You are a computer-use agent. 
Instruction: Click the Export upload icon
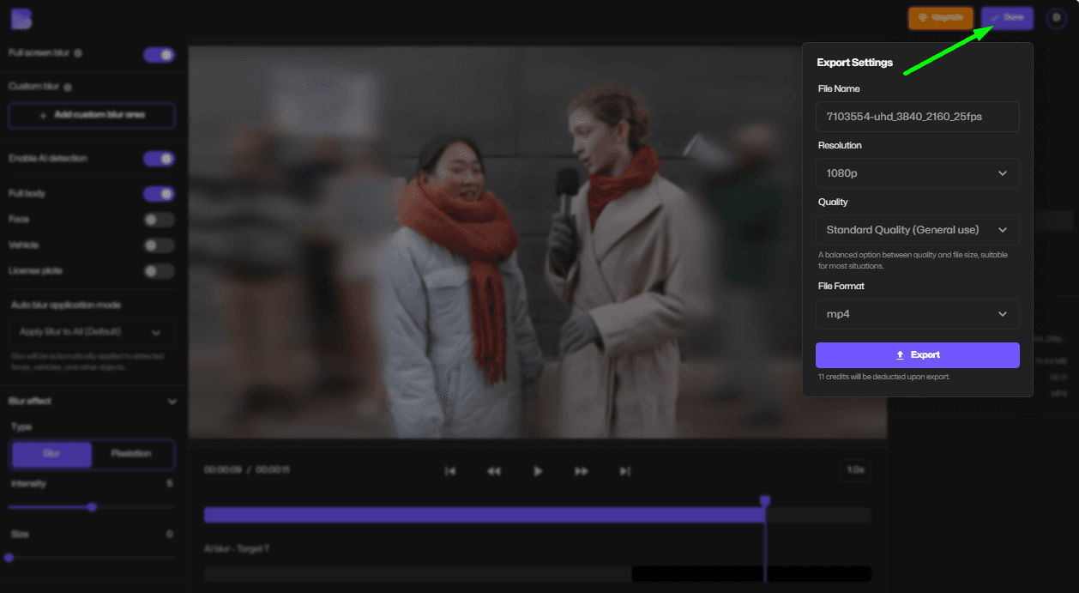tap(899, 354)
